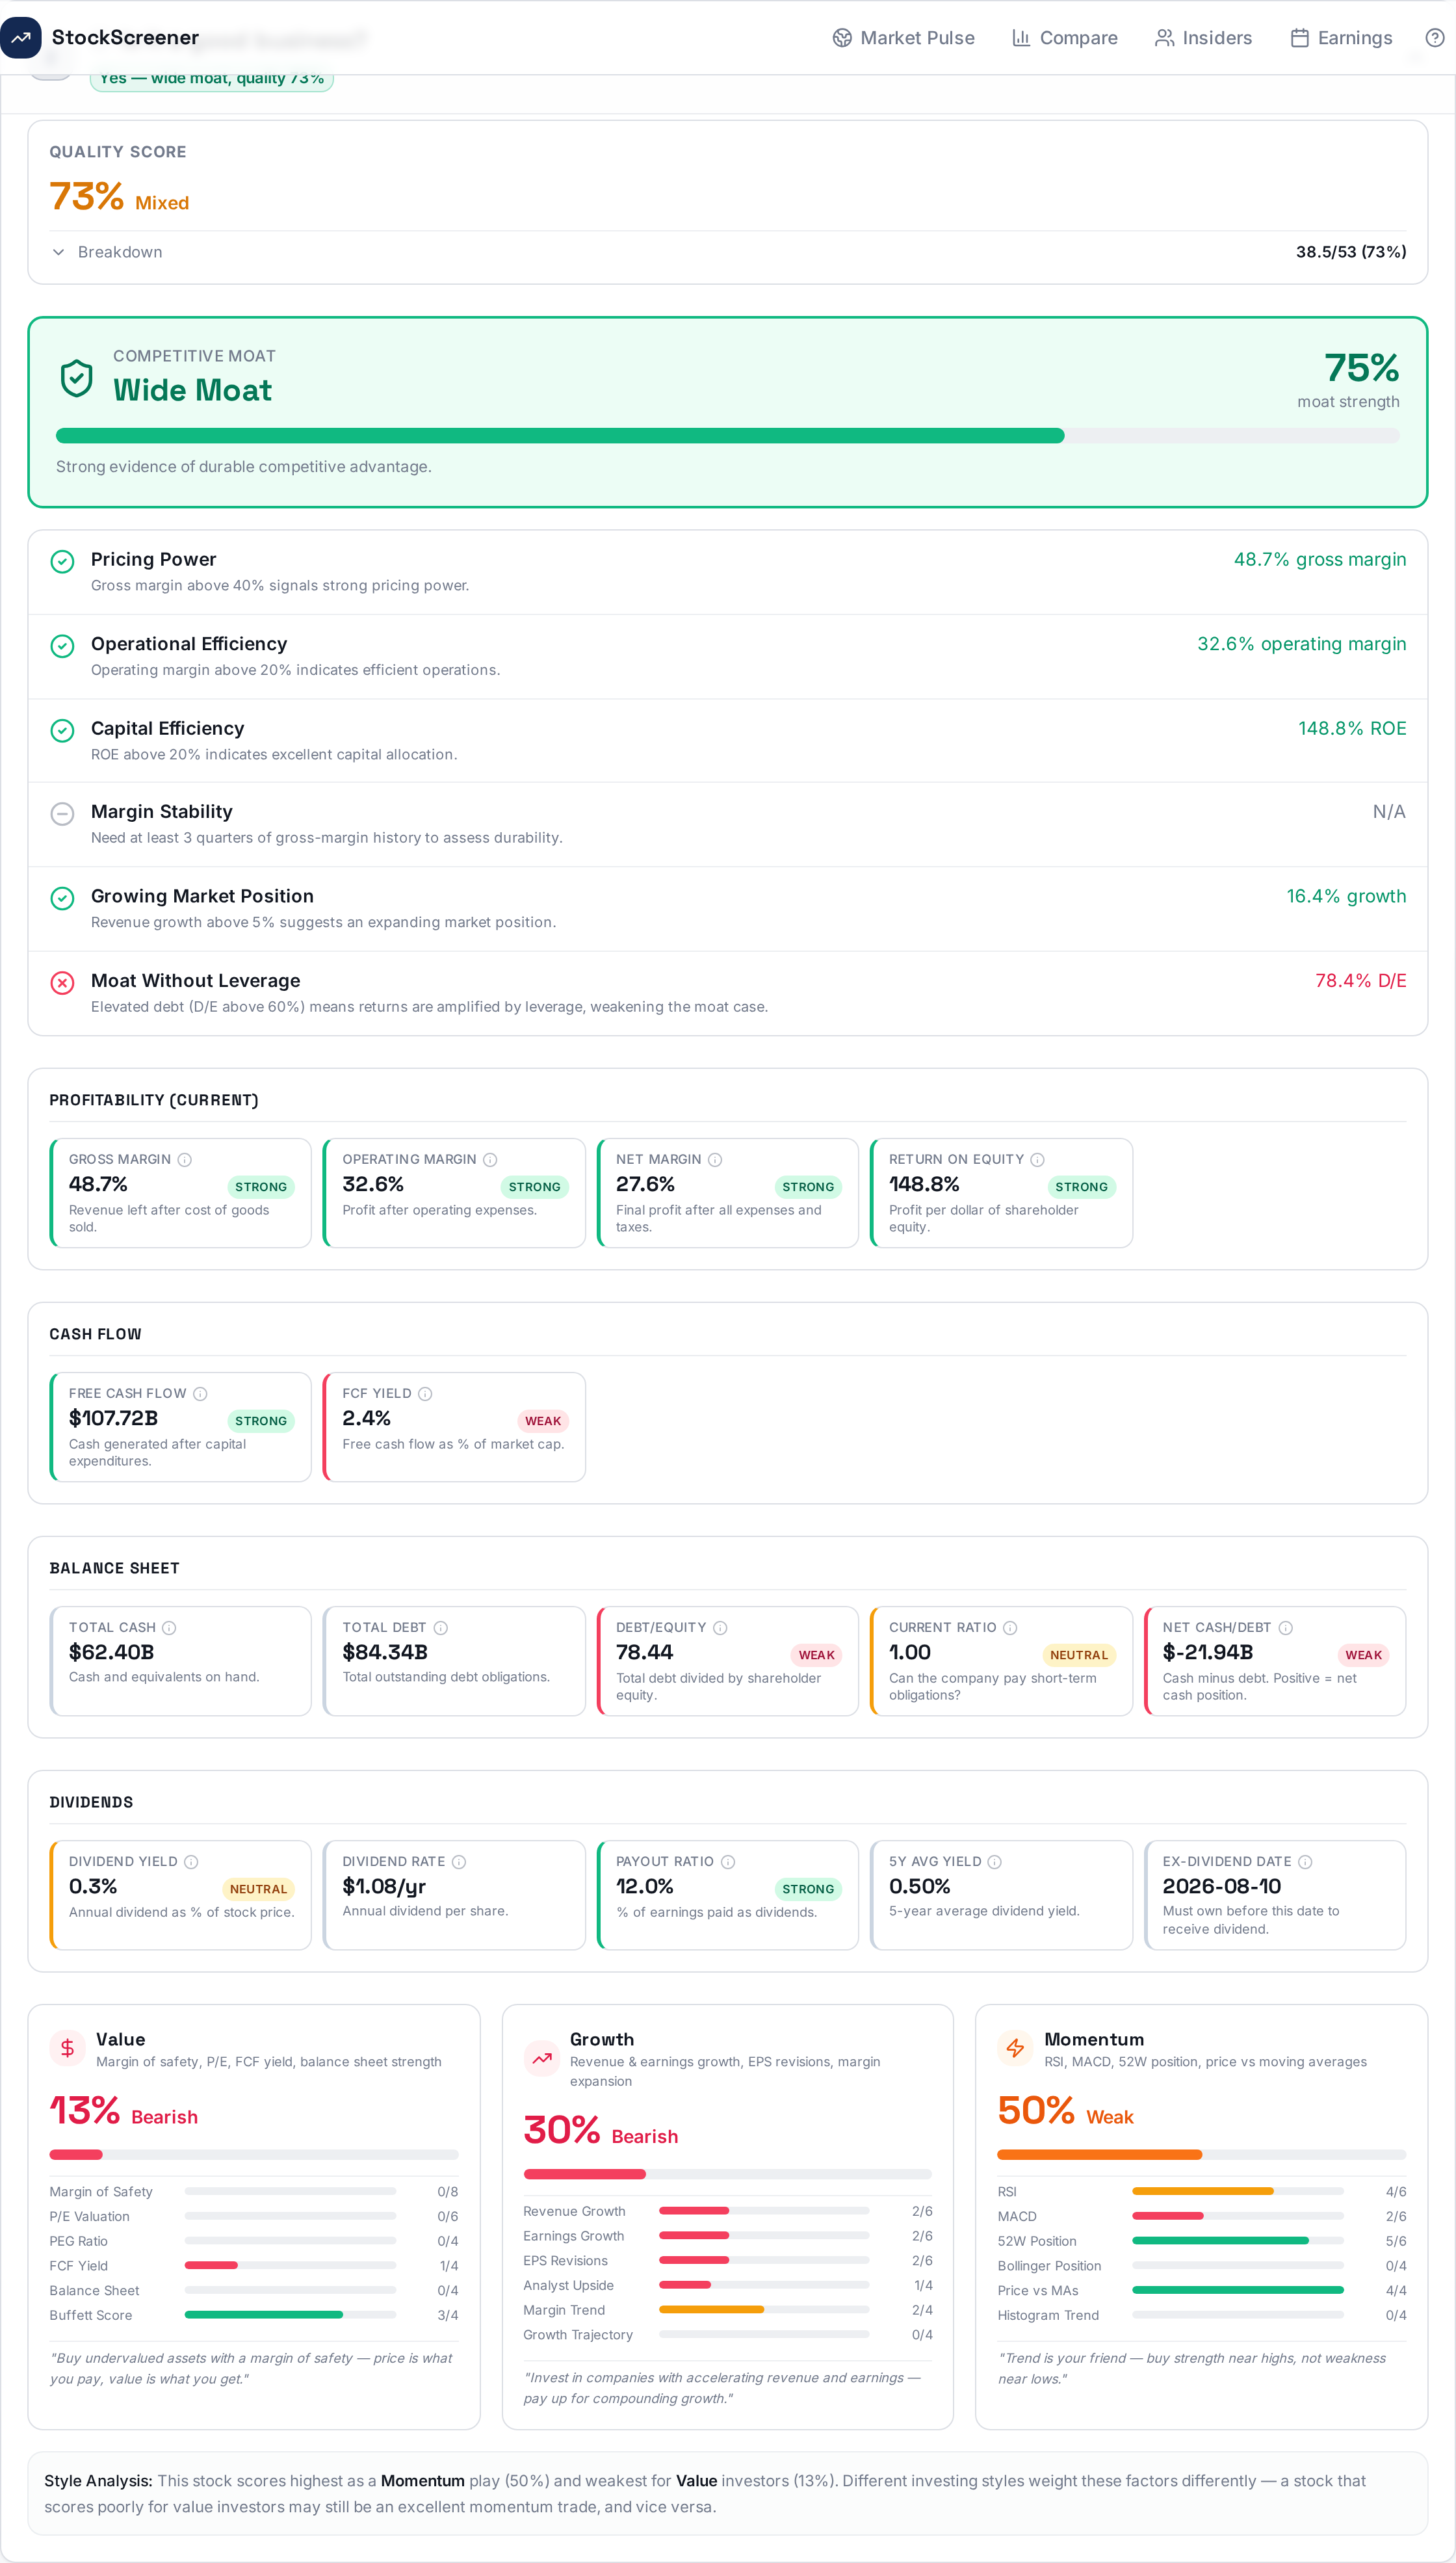Click the 52W Position row in Momentum
The image size is (1456, 2563).
(1202, 2241)
